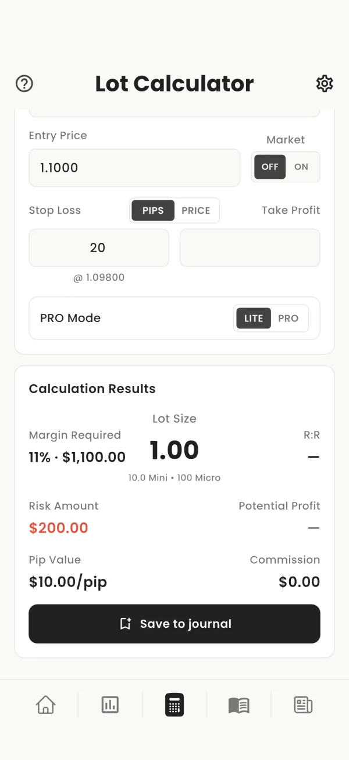Switch PRO Mode to PRO
The height and width of the screenshot is (760, 349).
[x=289, y=319]
